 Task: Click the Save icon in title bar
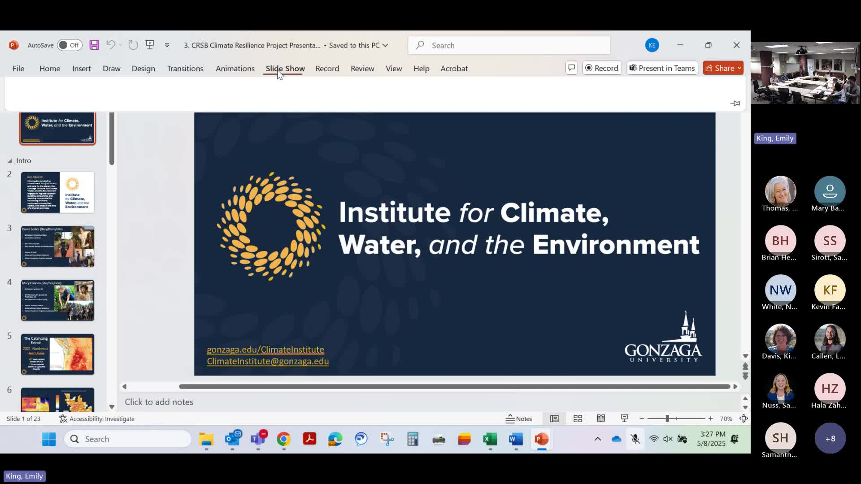[94, 45]
